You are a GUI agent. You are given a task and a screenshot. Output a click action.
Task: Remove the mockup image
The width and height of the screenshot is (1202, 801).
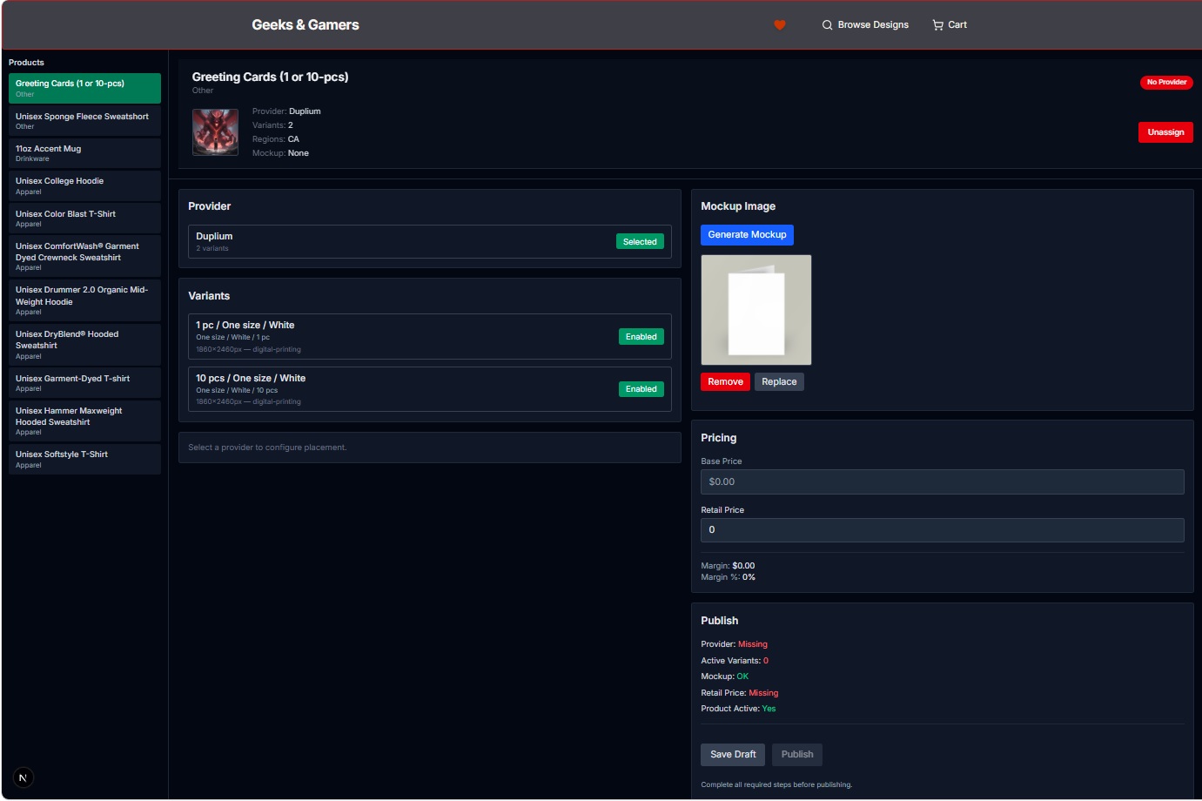(x=725, y=382)
